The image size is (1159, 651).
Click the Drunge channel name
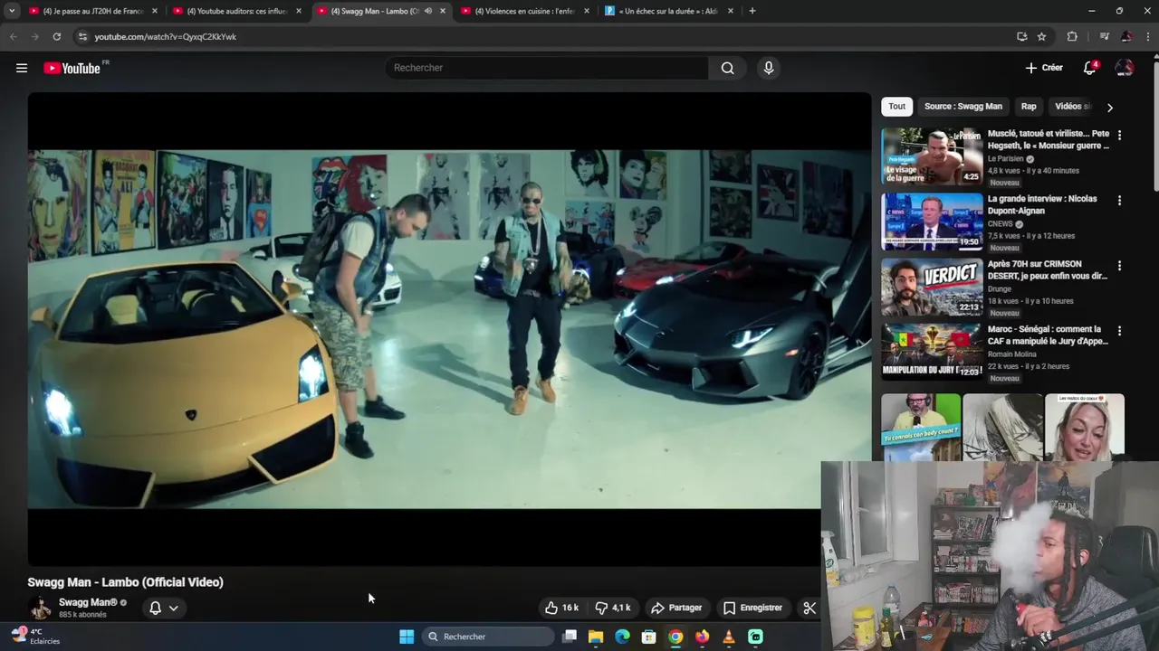pos(1000,289)
